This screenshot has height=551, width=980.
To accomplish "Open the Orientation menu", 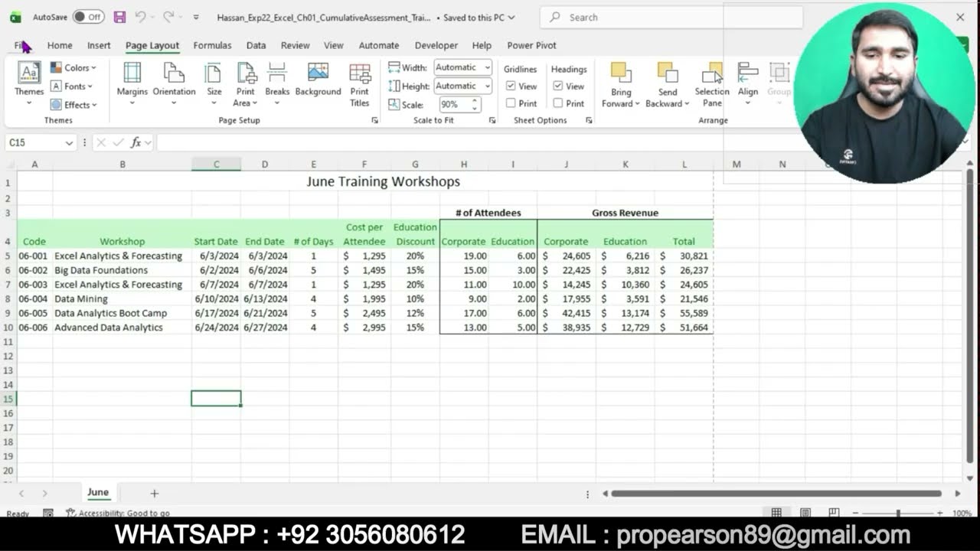I will tap(174, 83).
